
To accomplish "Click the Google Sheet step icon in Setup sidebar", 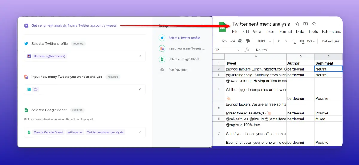I will coord(162,59).
